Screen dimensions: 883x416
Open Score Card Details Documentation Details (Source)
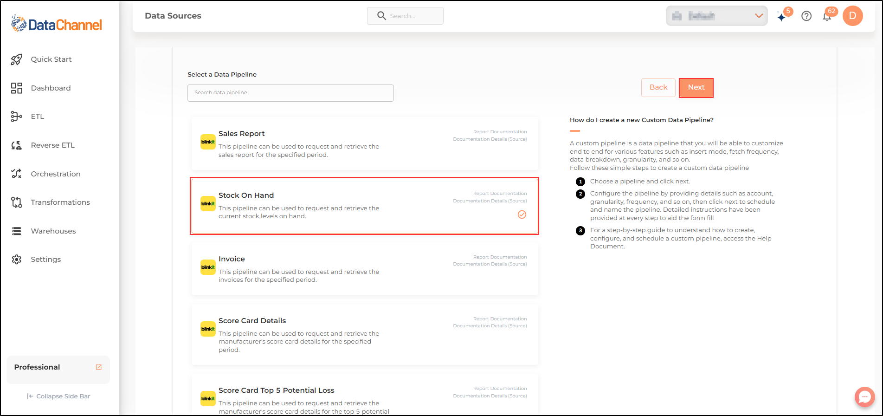pos(490,326)
